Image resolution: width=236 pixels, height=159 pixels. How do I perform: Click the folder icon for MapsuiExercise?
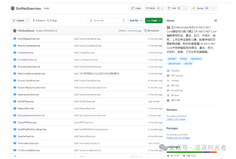tap(15, 108)
